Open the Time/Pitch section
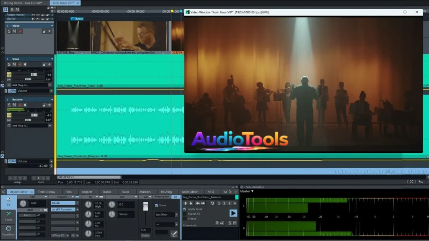 [x=8, y=231]
